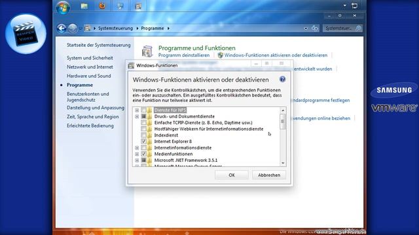This screenshot has width=419, height=235.
Task: Select Programme in the left sidebar
Action: pos(80,85)
